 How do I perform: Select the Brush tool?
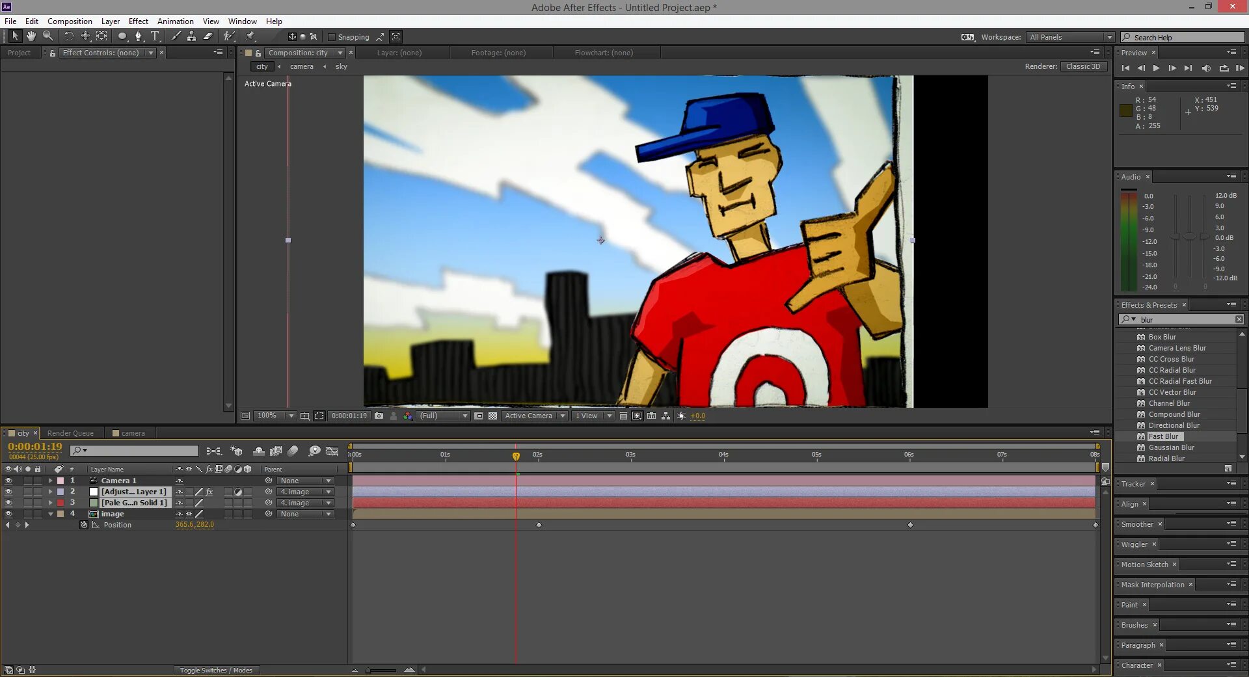click(176, 36)
